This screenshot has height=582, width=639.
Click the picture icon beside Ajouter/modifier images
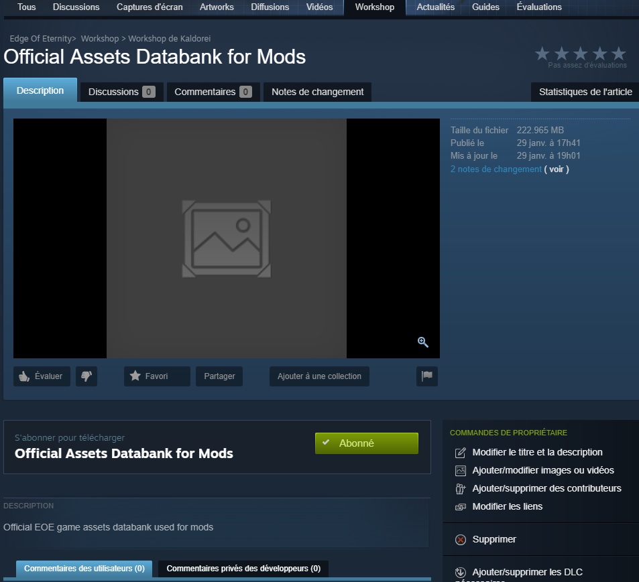461,470
